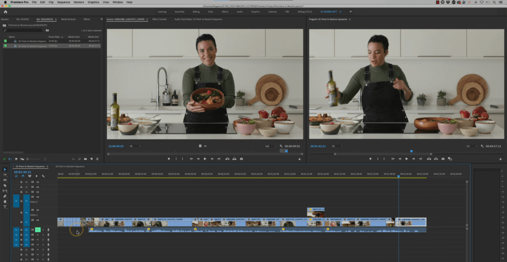Image resolution: width=507 pixels, height=262 pixels.
Task: Export frame from Source monitor
Action: coord(241,159)
